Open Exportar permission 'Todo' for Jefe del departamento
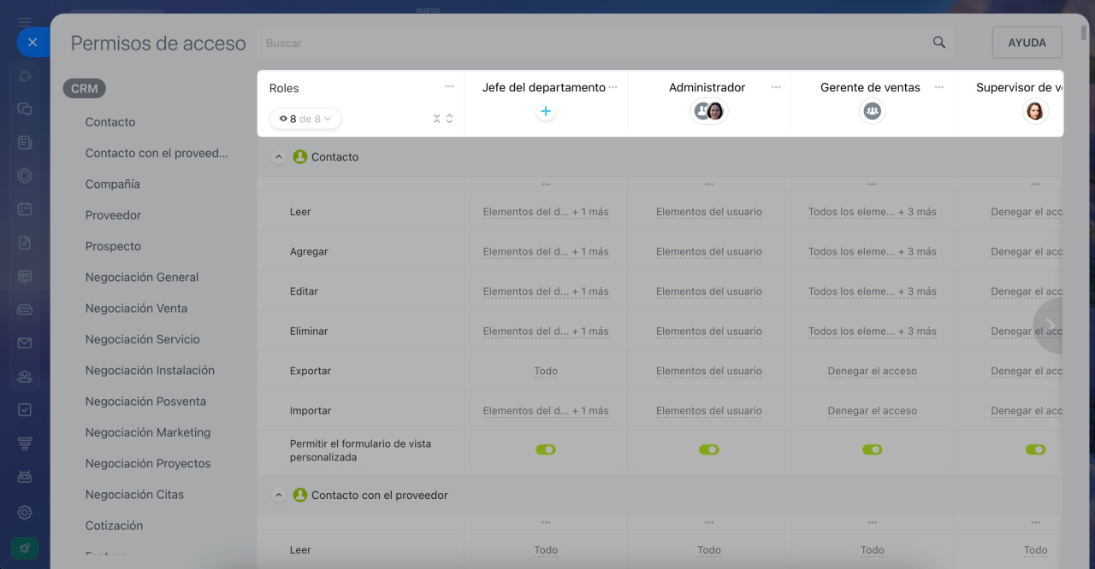The image size is (1095, 569). [x=546, y=371]
